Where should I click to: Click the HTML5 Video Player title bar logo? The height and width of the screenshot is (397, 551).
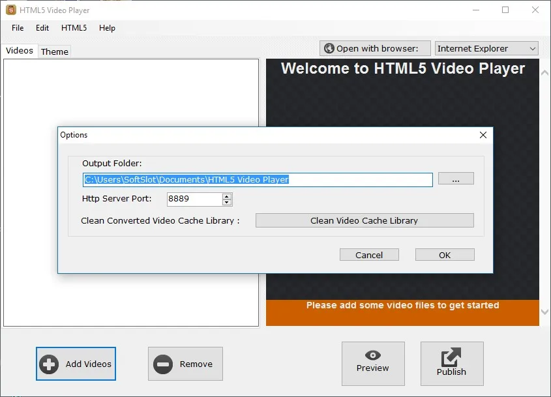pos(11,10)
